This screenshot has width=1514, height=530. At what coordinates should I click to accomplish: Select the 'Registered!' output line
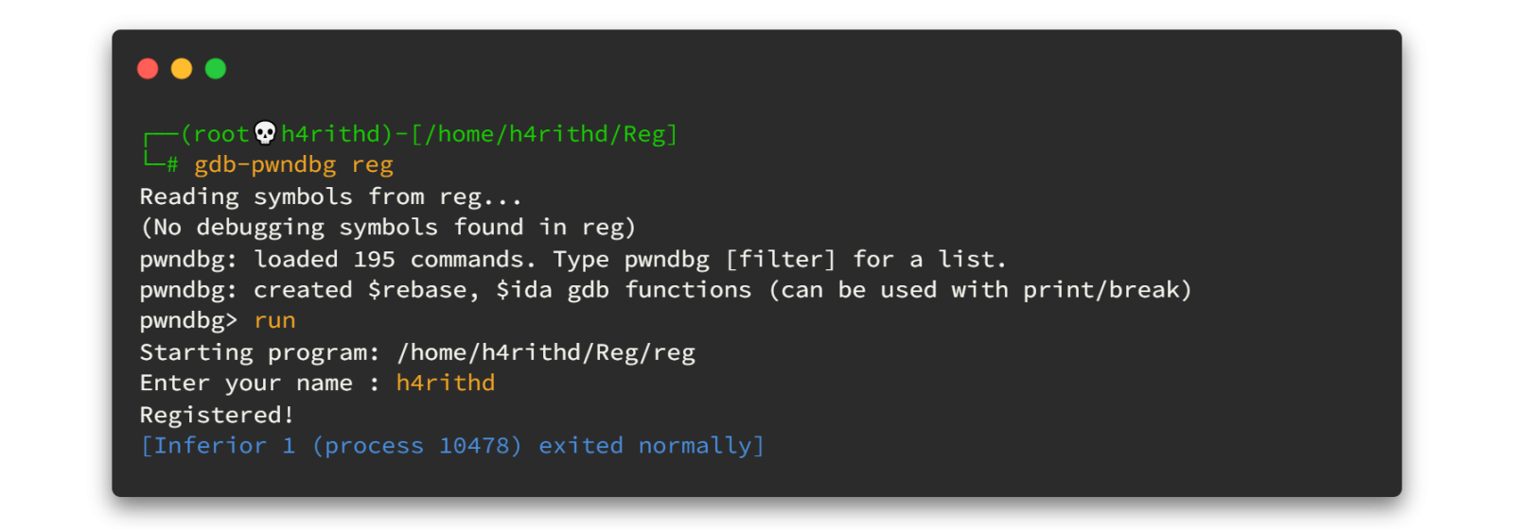pos(217,415)
